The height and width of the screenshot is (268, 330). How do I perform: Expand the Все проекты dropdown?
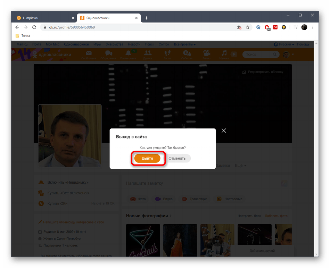point(185,44)
